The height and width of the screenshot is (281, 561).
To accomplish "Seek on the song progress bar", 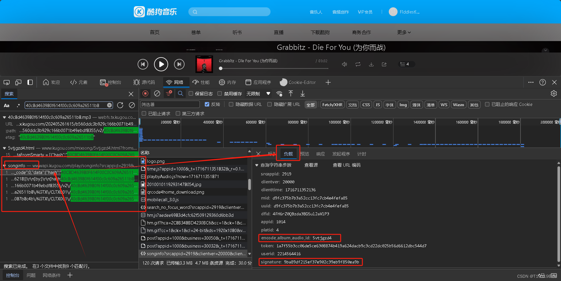I will (x=274, y=68).
